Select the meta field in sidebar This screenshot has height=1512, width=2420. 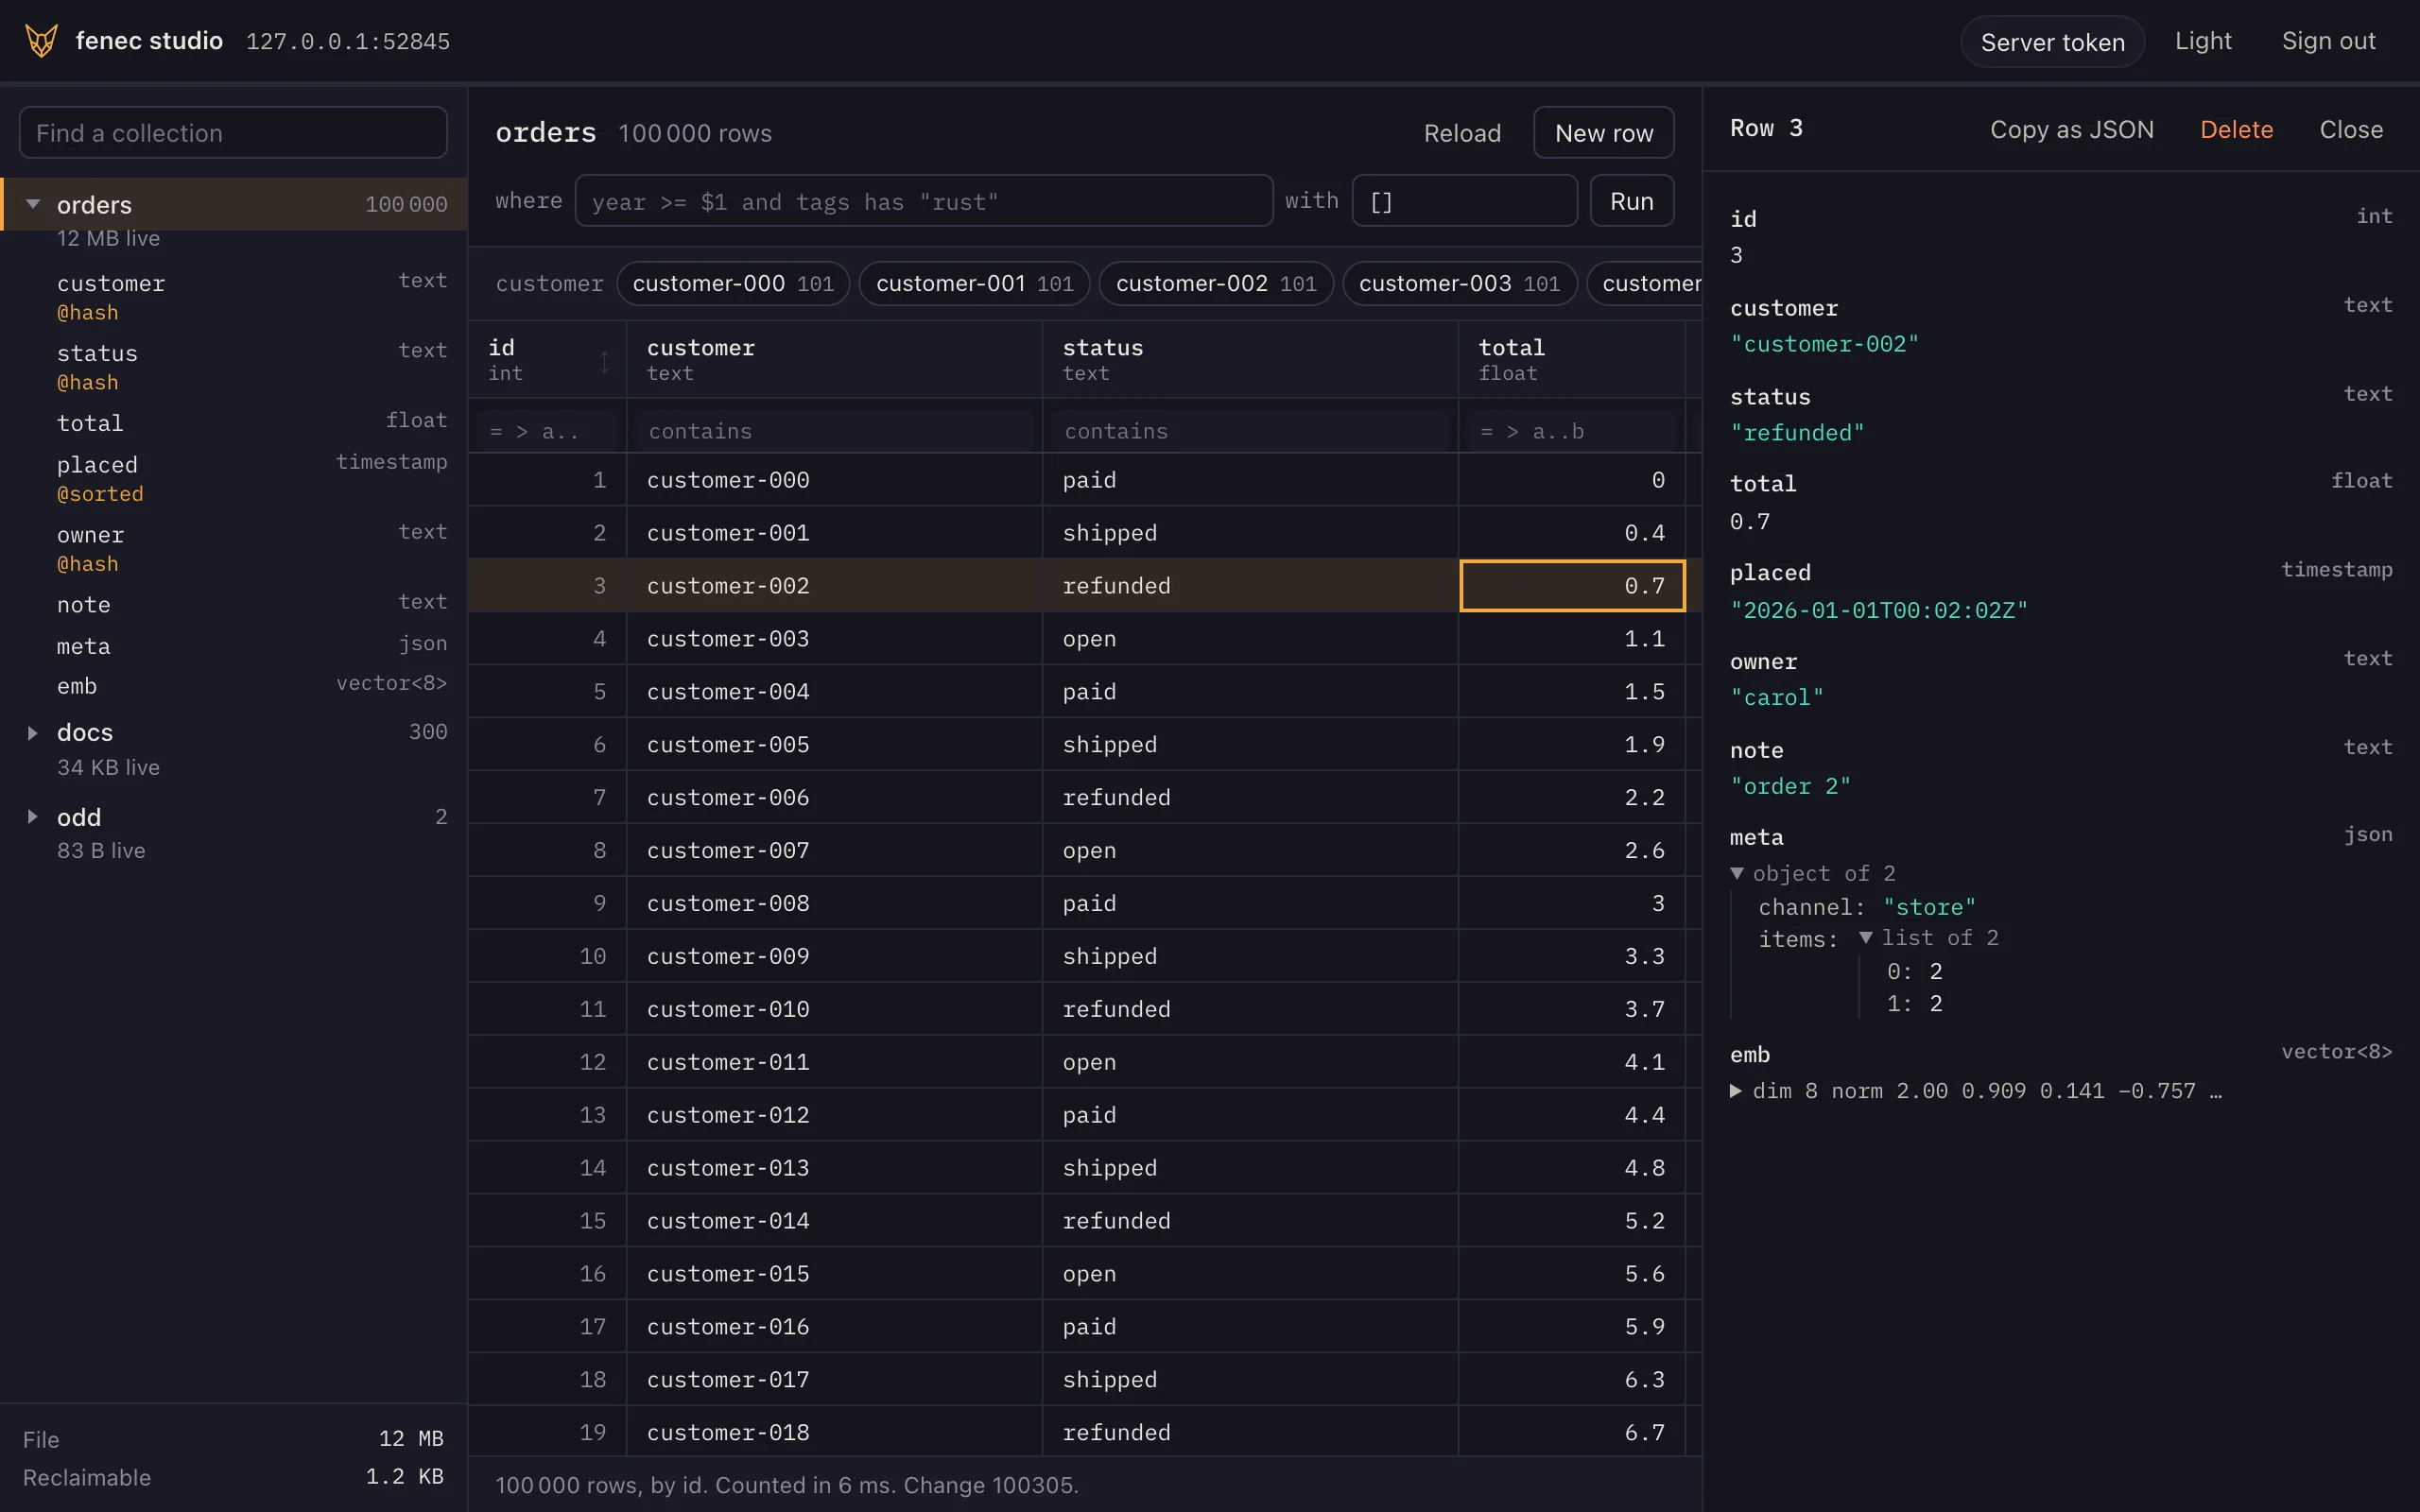click(x=251, y=646)
